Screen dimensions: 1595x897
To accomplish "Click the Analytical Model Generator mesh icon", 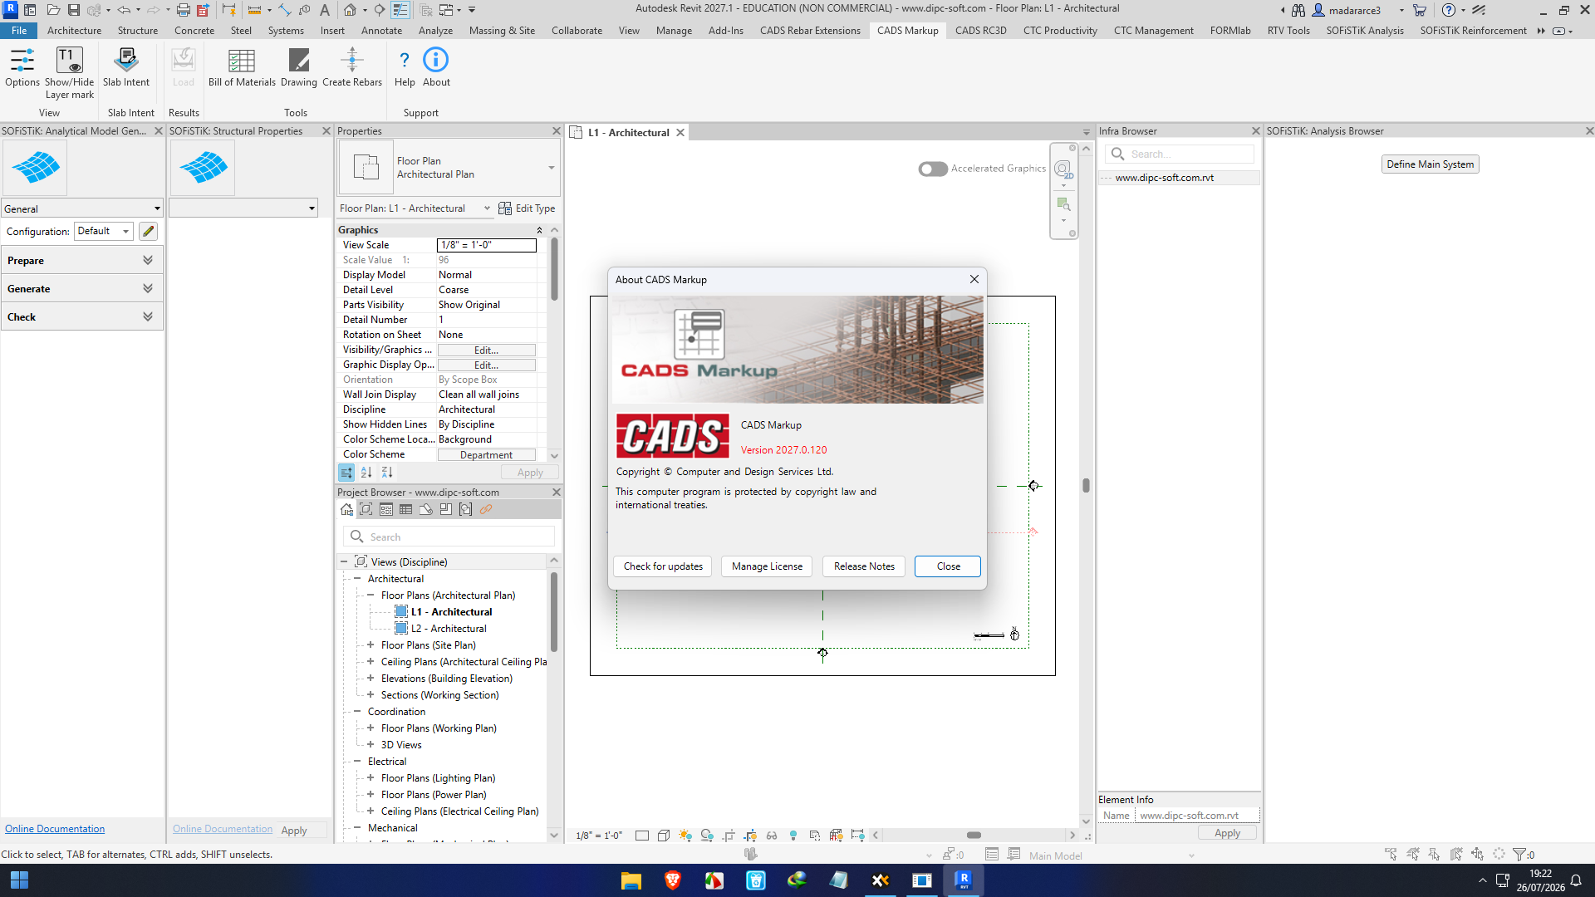I will (x=36, y=167).
